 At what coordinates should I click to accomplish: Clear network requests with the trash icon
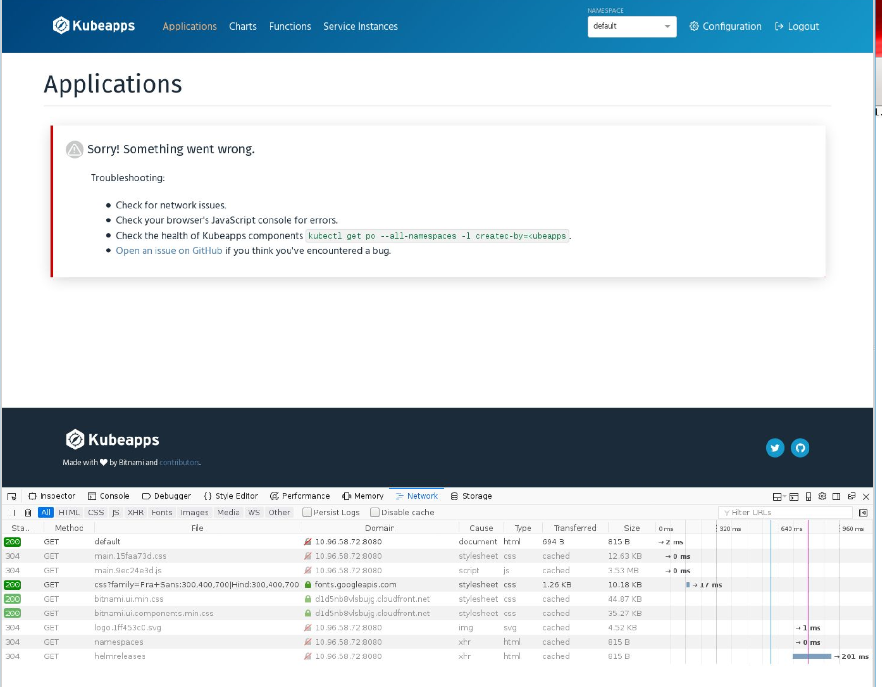28,512
